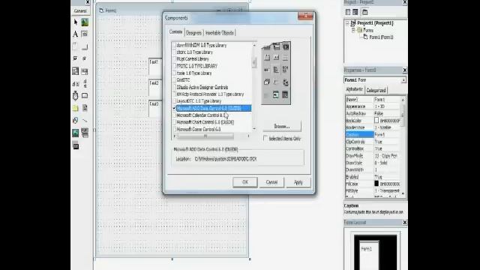Viewport: 480px width, 270px height.
Task: Click the components list horizontal scrollbar thumb
Action: click(x=205, y=136)
